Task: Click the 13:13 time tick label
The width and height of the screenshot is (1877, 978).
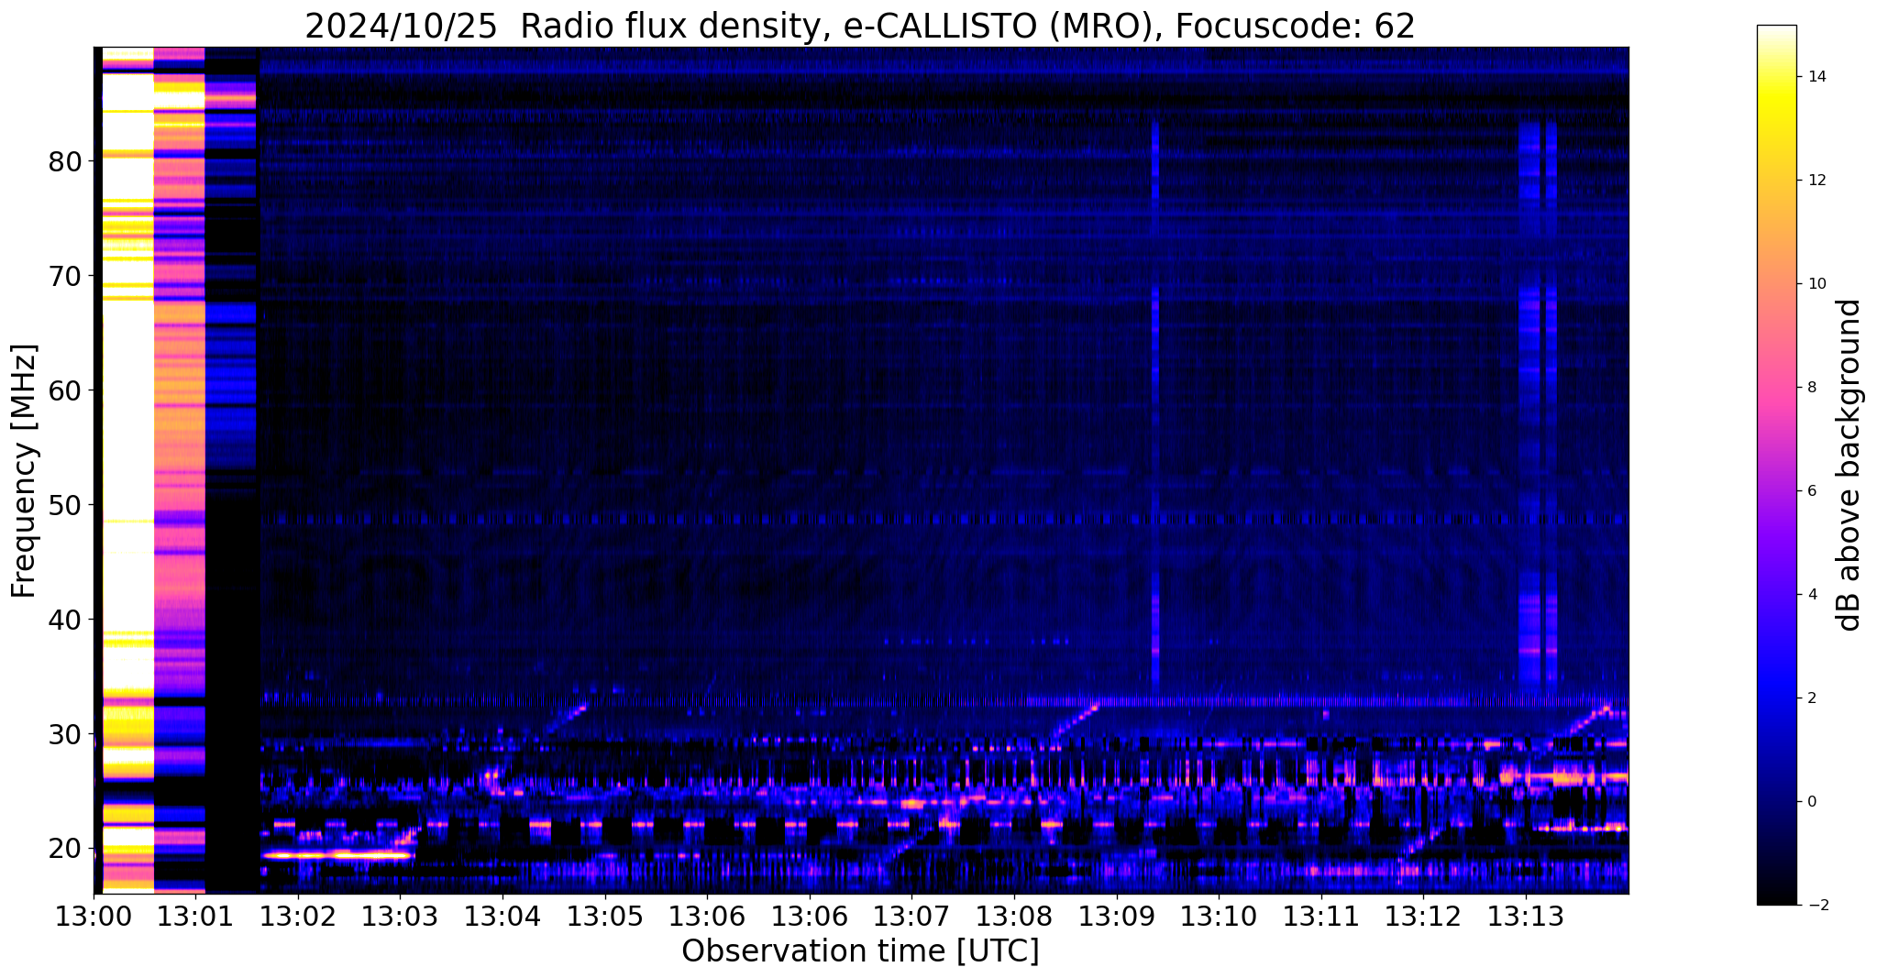Action: coord(1525,916)
